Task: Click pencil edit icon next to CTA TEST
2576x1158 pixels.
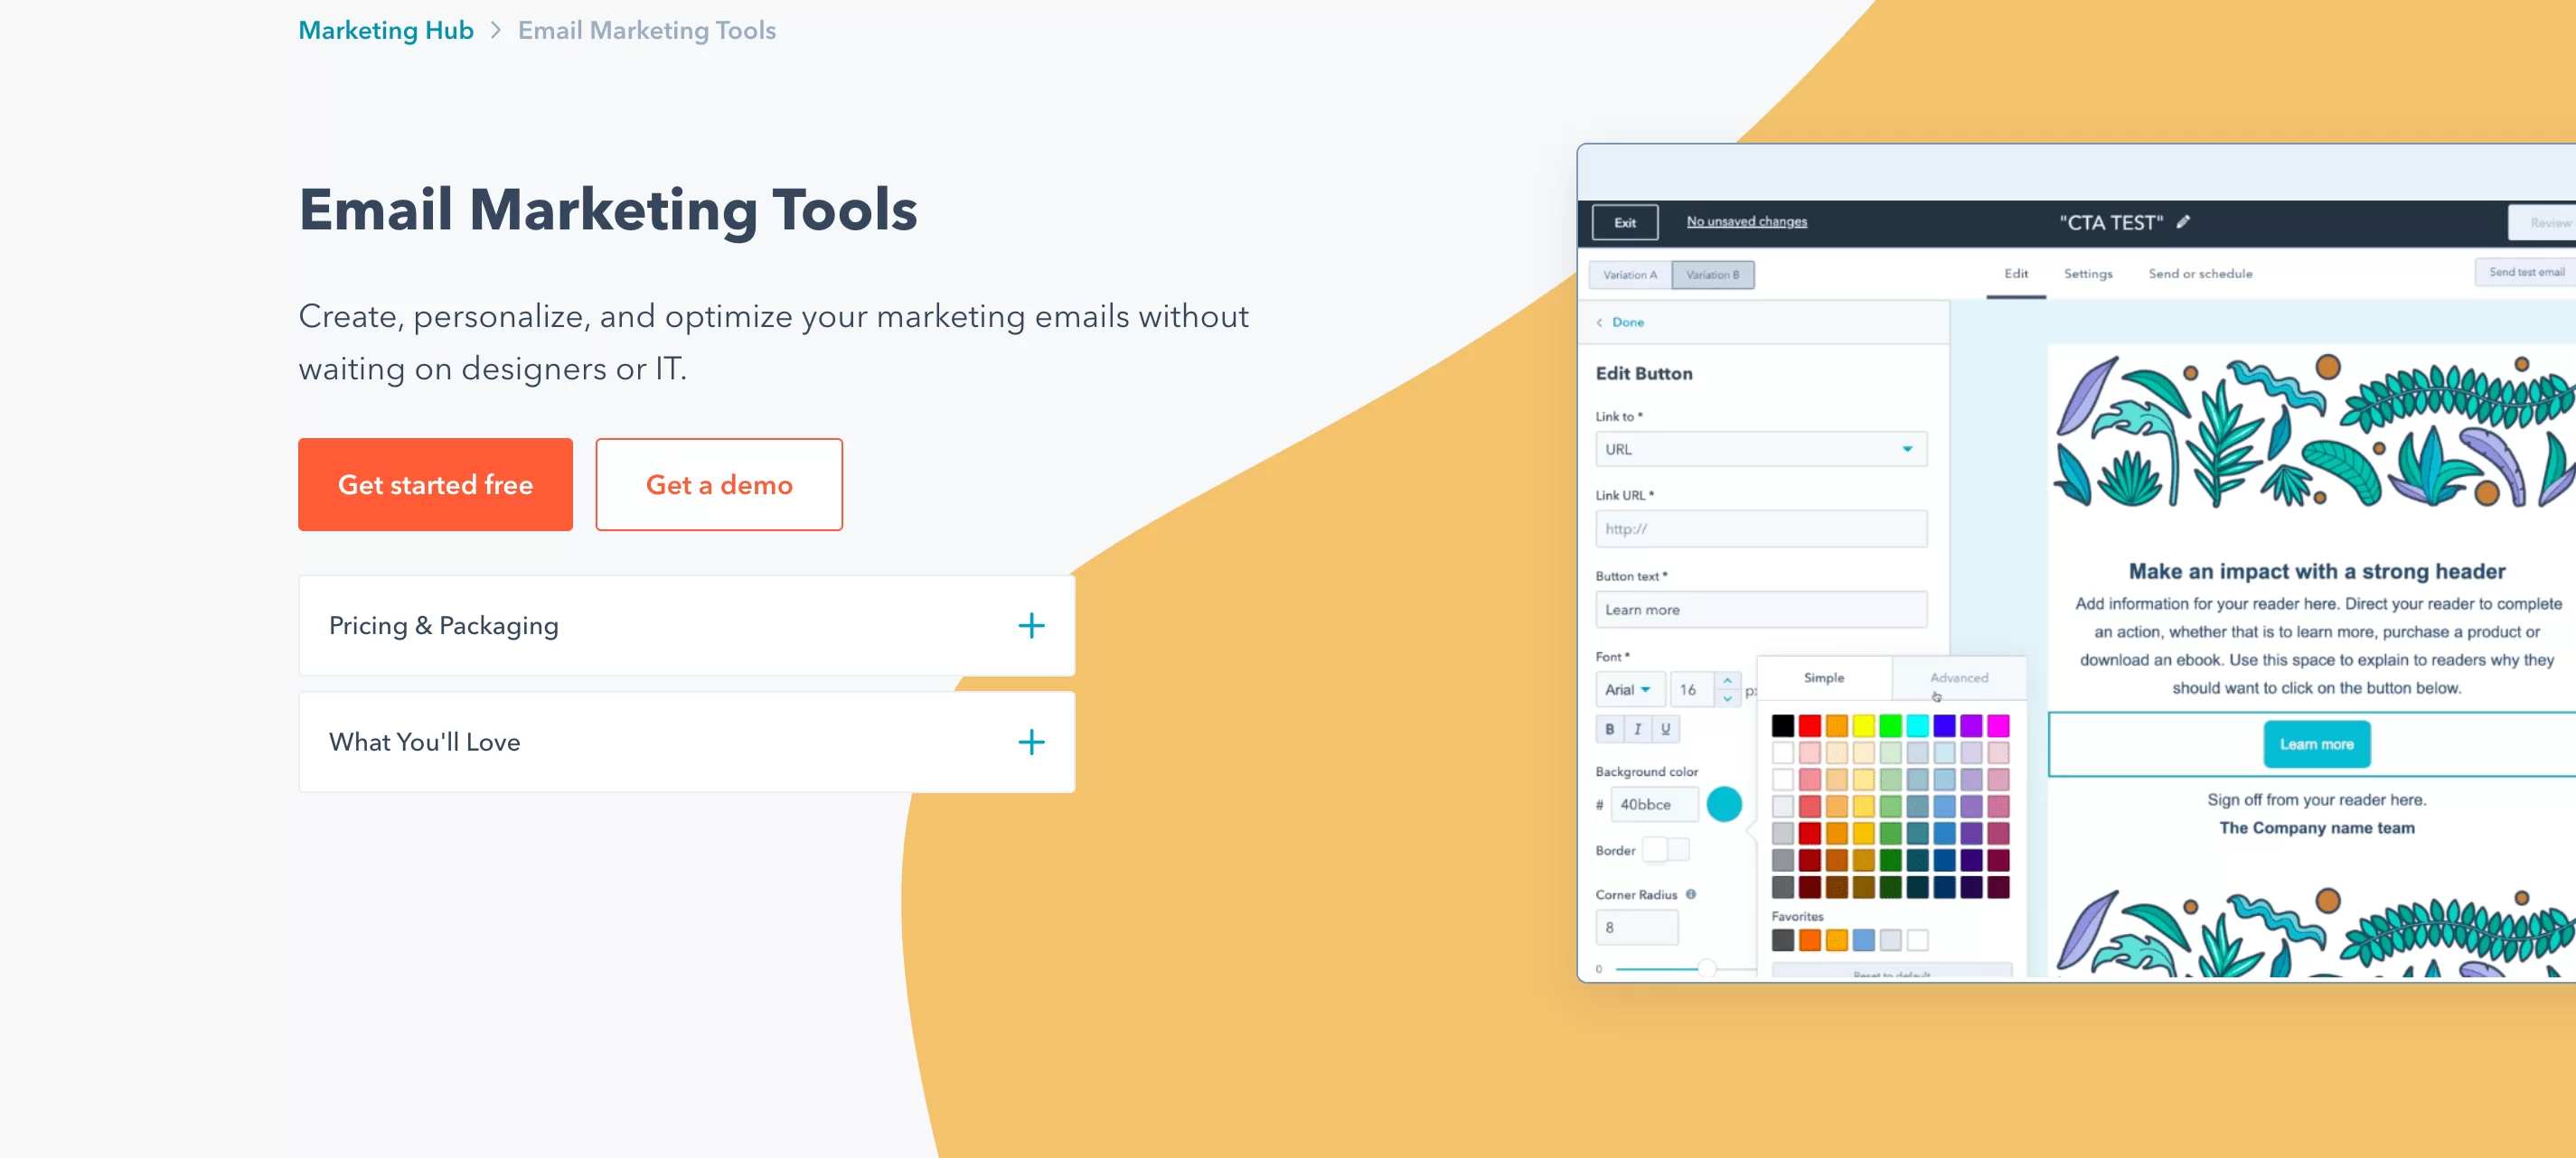Action: pyautogui.click(x=2183, y=222)
